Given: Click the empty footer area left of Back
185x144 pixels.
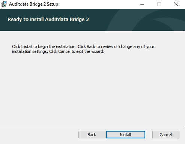Looking at the screenshot, I should pyautogui.click(x=39, y=135).
